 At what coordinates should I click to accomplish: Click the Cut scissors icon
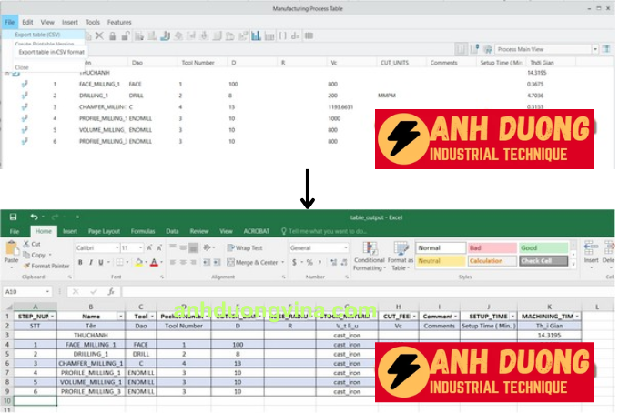25,244
